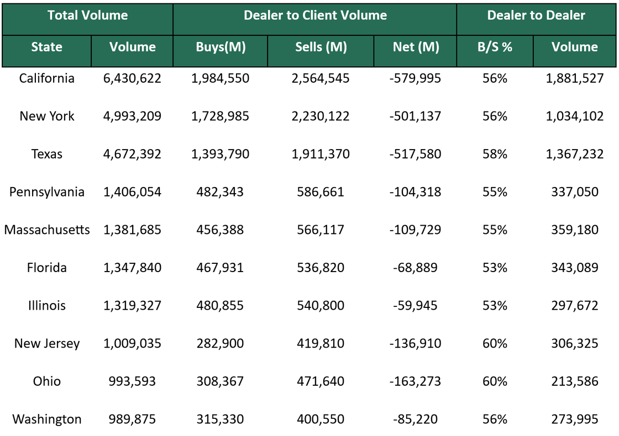Click Massachusetts total volume 1,381,685

(132, 230)
